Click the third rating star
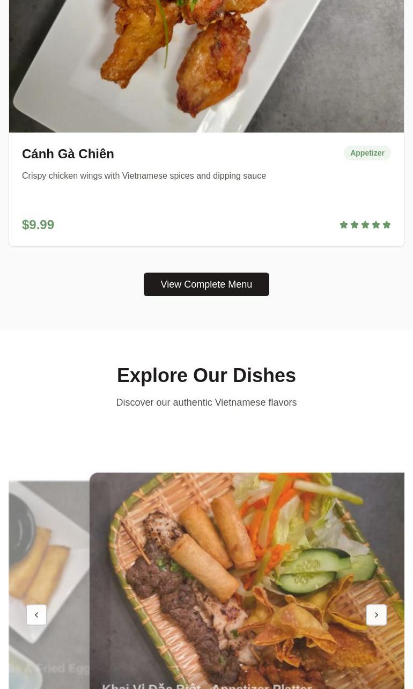This screenshot has height=689, width=413. [x=365, y=225]
